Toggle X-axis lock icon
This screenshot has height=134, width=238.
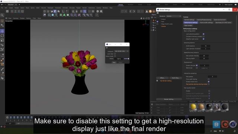12,11
